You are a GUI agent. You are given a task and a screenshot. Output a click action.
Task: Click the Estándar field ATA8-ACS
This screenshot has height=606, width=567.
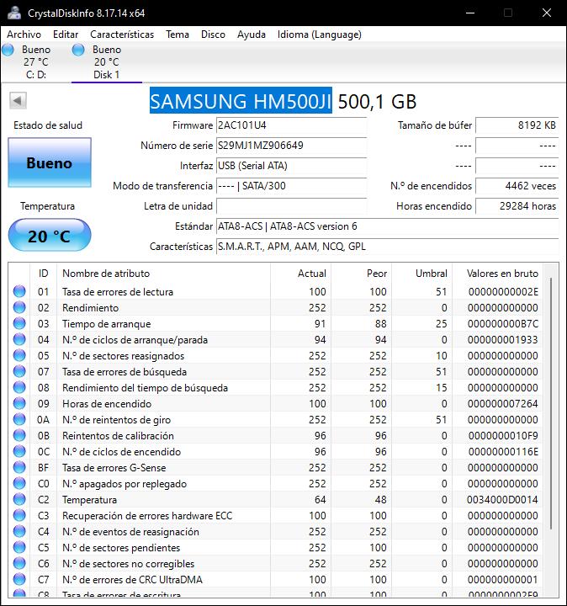(388, 226)
